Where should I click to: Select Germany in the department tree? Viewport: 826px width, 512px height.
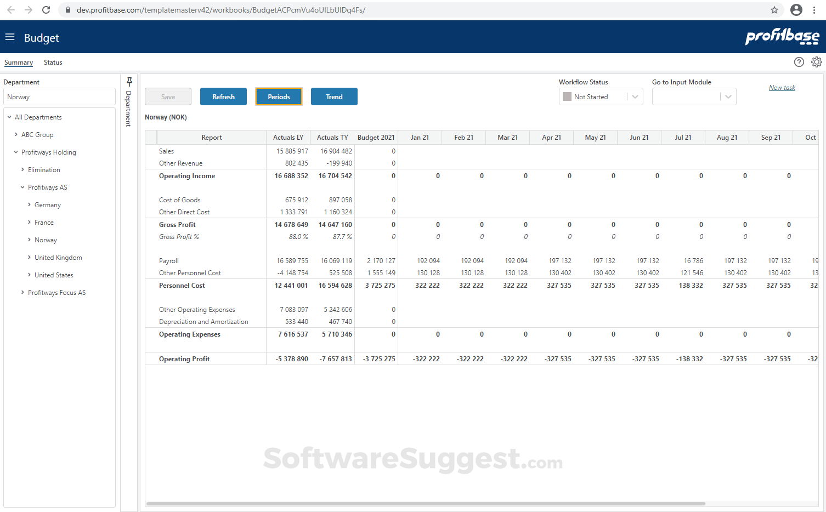[47, 204]
